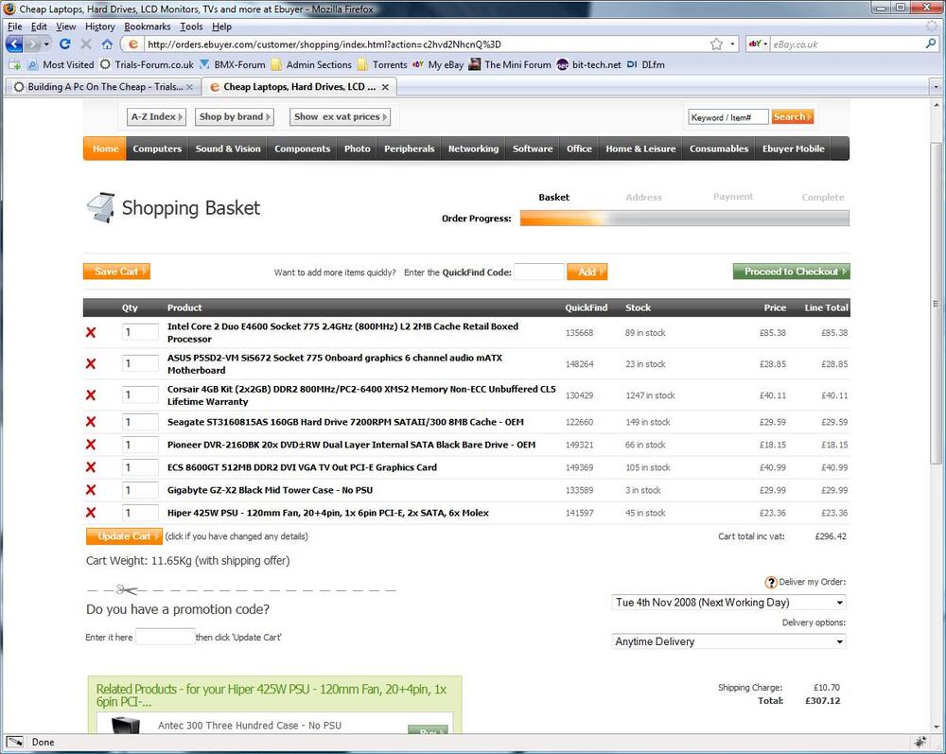The height and width of the screenshot is (754, 946).
Task: Go back with the Firefox back arrow
Action: tap(14, 44)
